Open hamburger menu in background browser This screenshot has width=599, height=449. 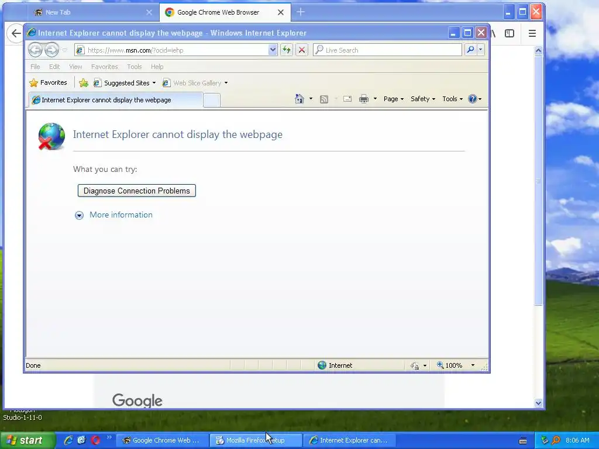pyautogui.click(x=532, y=33)
